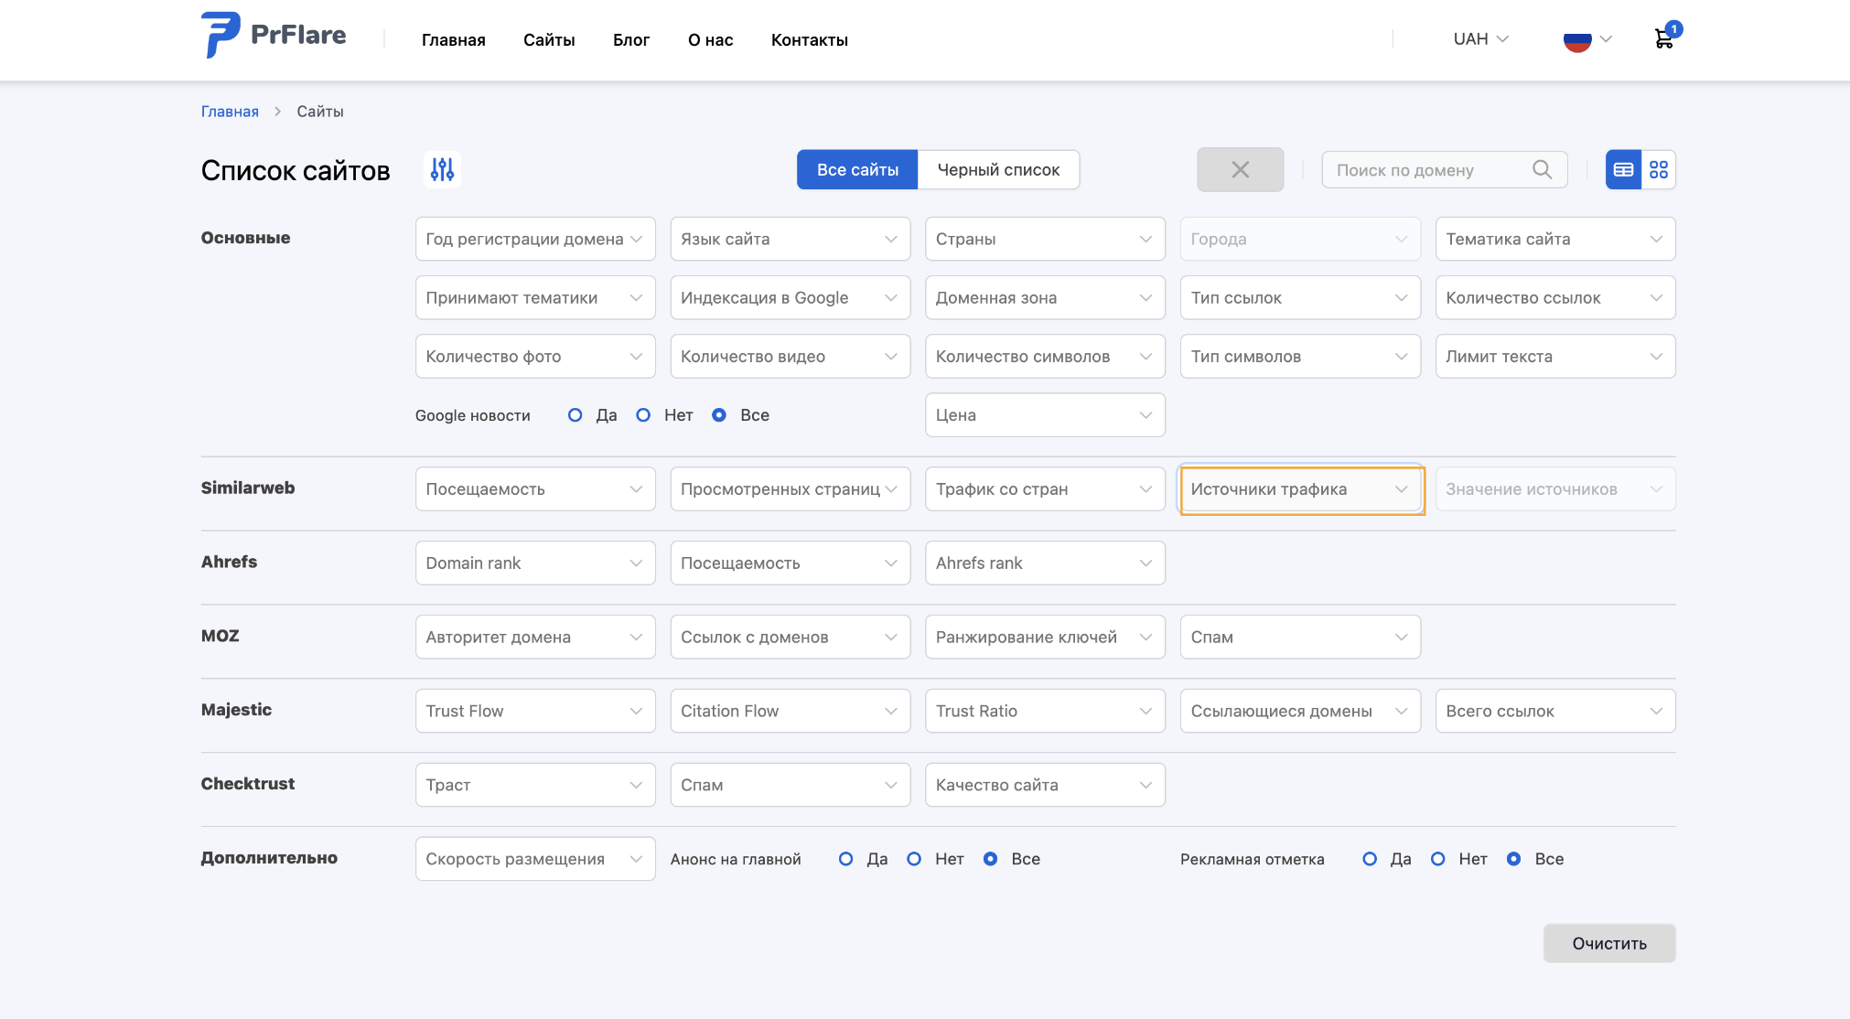
Task: Switch to Все сайты tab
Action: [x=857, y=169]
